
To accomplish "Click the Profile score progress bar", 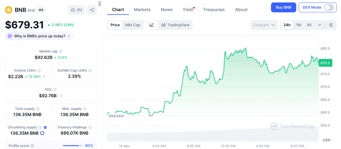I will pos(73,146).
